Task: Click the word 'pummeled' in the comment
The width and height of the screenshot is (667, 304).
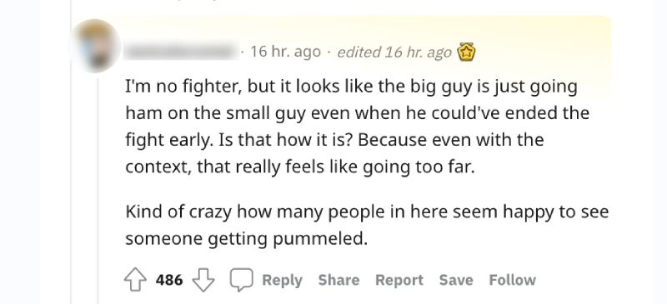Action: pyautogui.click(x=319, y=239)
